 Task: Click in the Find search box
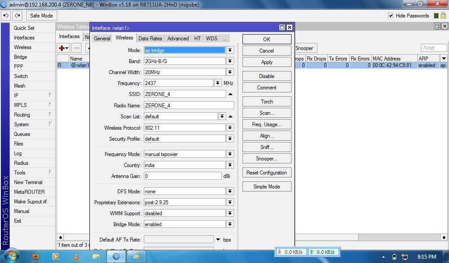tap(434, 48)
